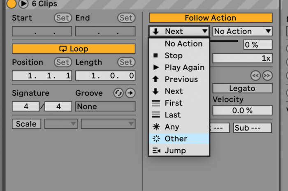Screen dimensions: 288x191
Task: Click the orange clip activator circle
Action: coord(11,3)
